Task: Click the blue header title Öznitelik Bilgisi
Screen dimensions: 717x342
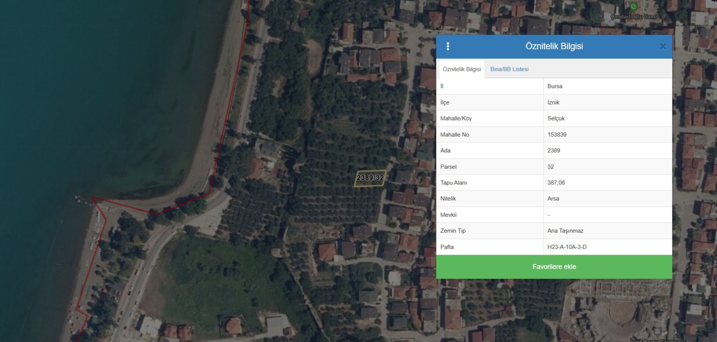Action: 554,46
